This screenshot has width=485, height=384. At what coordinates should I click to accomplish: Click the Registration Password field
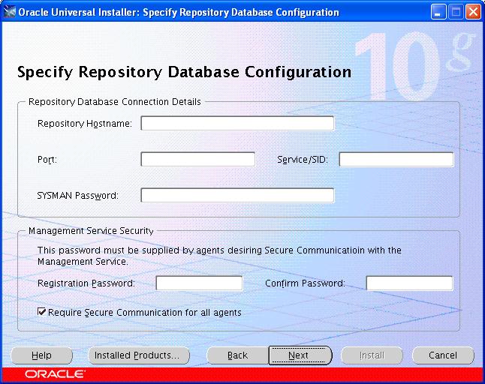pyautogui.click(x=199, y=283)
